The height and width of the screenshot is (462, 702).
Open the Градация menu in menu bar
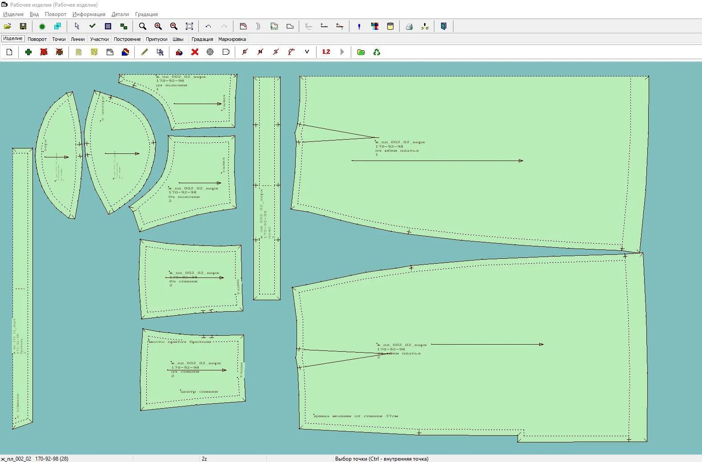click(146, 14)
